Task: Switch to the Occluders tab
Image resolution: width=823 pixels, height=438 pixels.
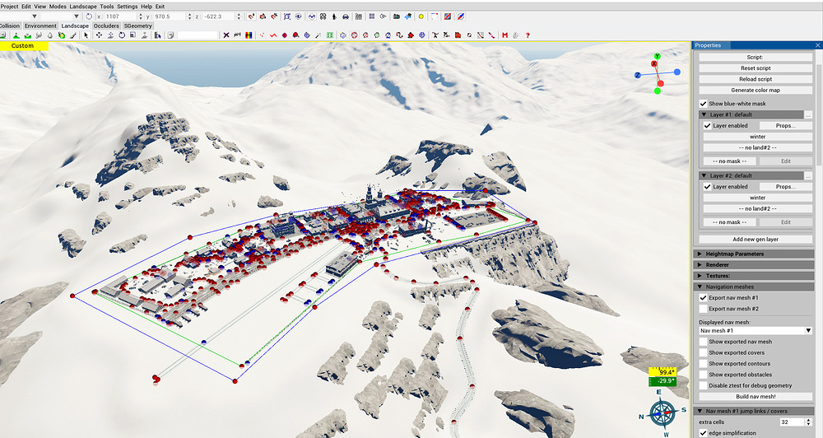Action: (106, 26)
